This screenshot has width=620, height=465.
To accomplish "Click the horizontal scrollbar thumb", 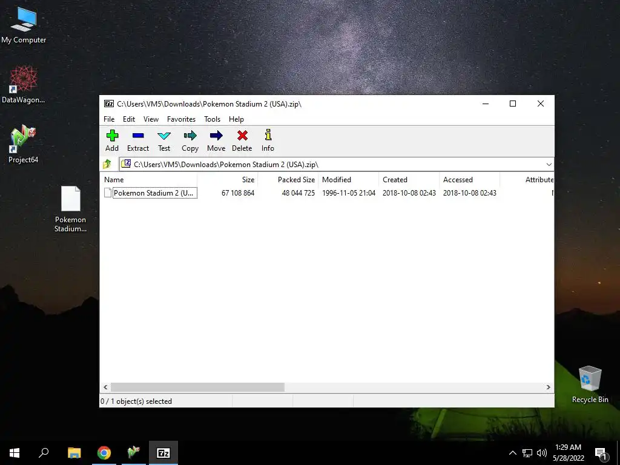I will coord(197,387).
